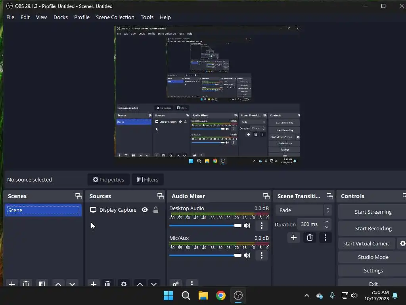Click the Duration 300 ms field
406x305 pixels.
pos(314,224)
